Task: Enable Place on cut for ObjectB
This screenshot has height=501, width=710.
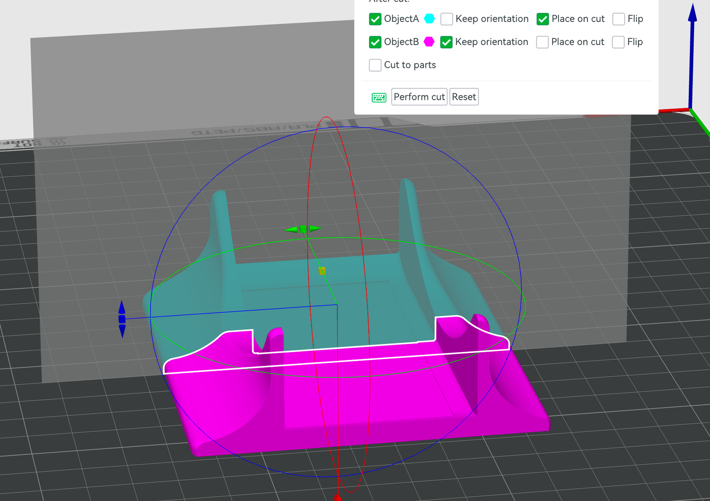Action: pos(542,42)
